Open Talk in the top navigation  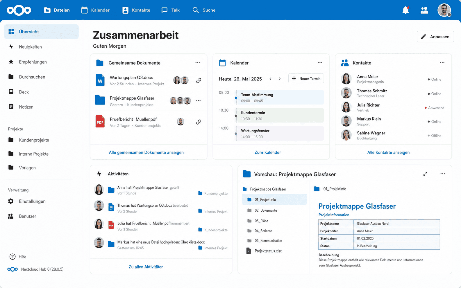pyautogui.click(x=171, y=10)
